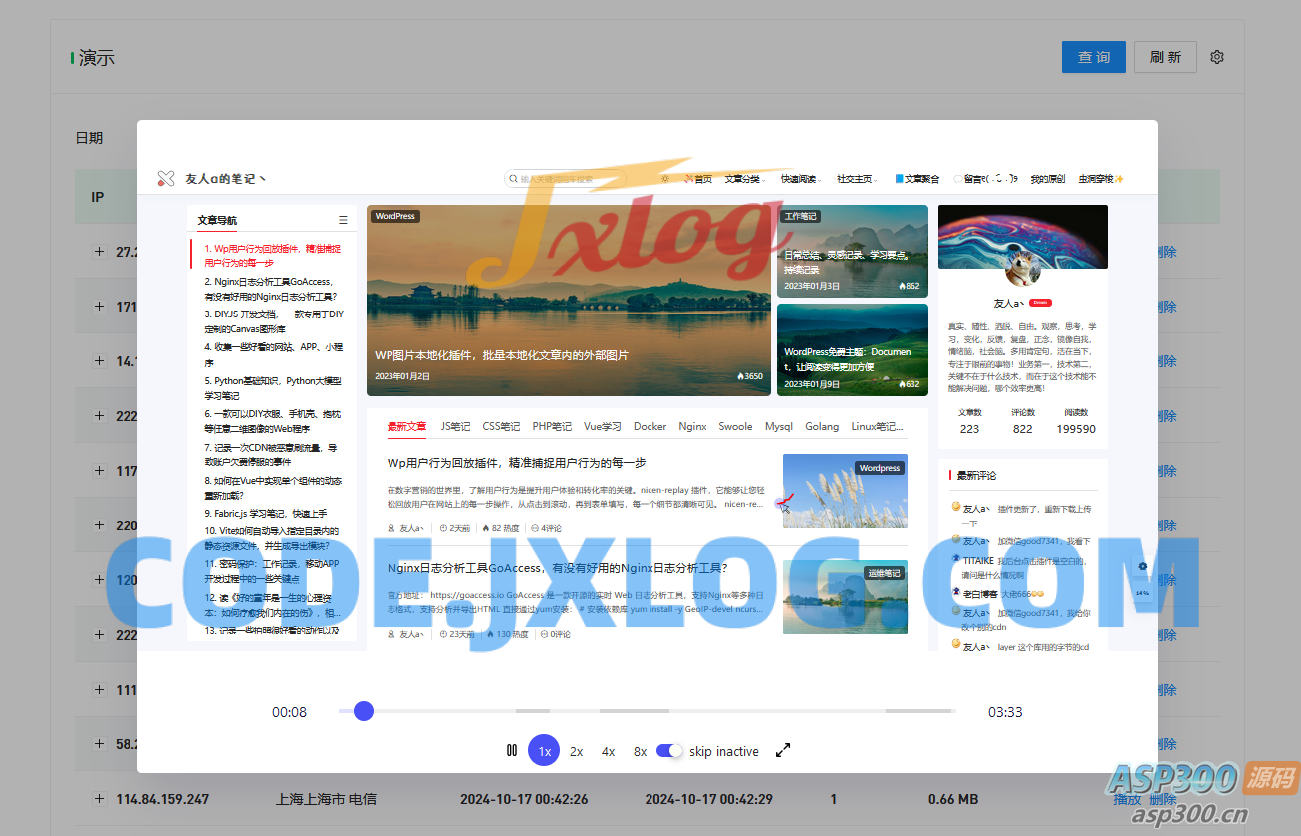Enter fullscreen mode for the replay player
Image resolution: width=1301 pixels, height=836 pixels.
(x=783, y=751)
